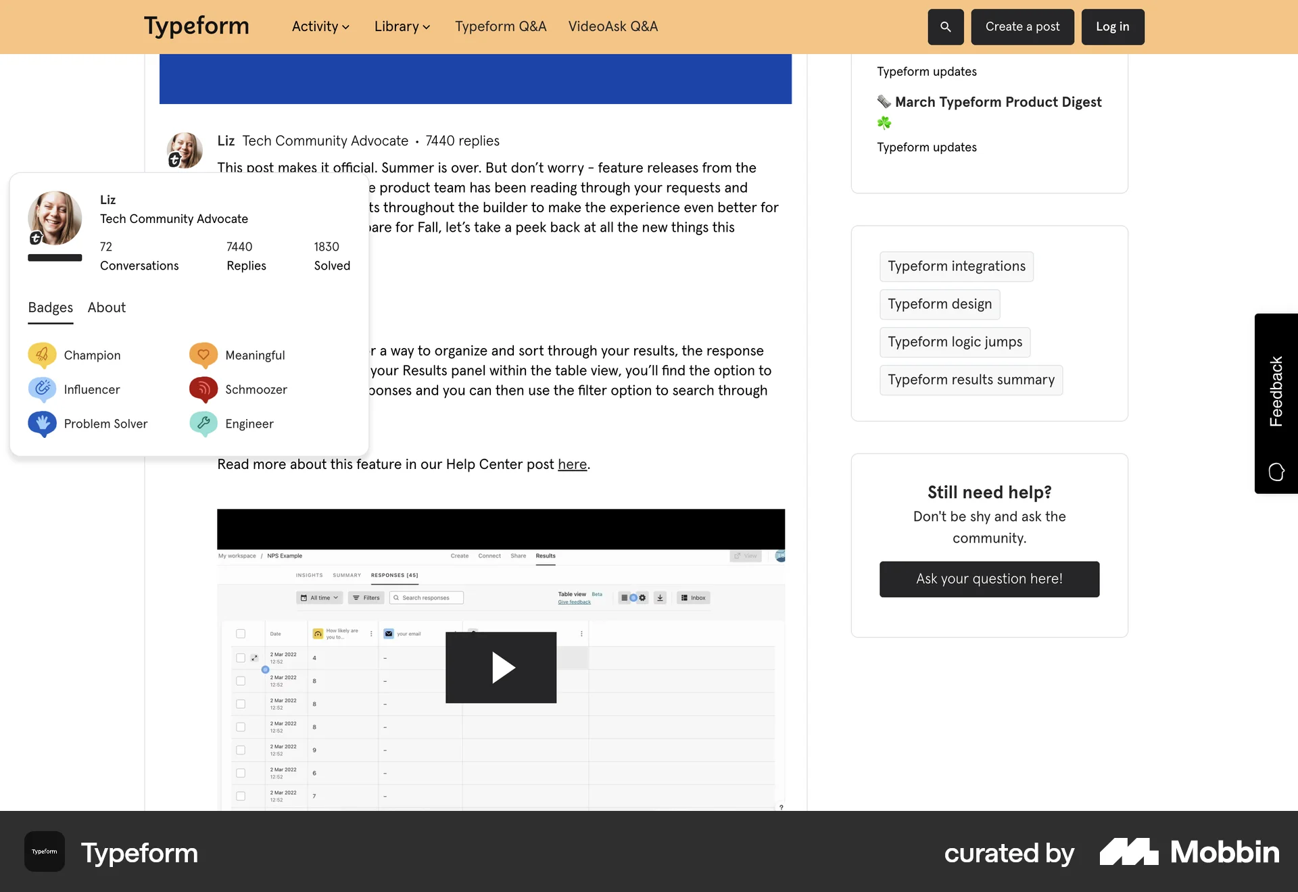Click the Influencer badge icon

pos(42,389)
